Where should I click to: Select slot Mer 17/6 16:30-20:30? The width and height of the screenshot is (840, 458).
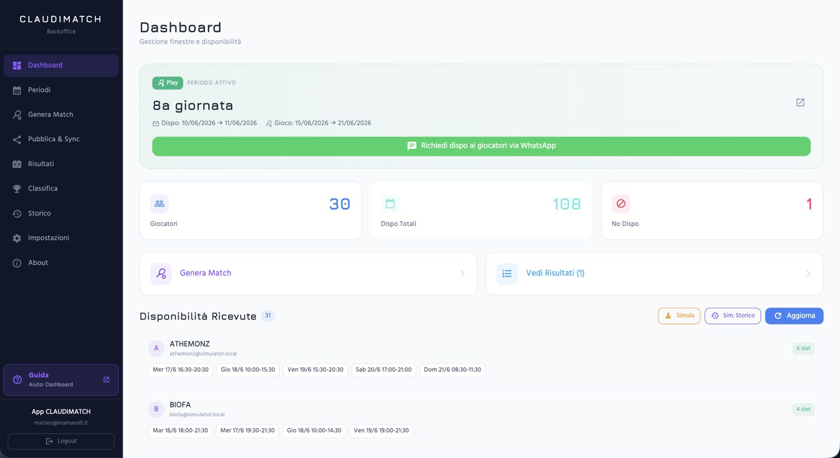pos(180,370)
